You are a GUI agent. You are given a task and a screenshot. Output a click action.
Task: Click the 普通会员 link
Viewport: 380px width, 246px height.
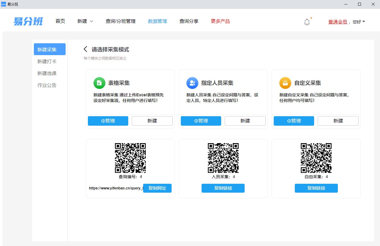(338, 22)
